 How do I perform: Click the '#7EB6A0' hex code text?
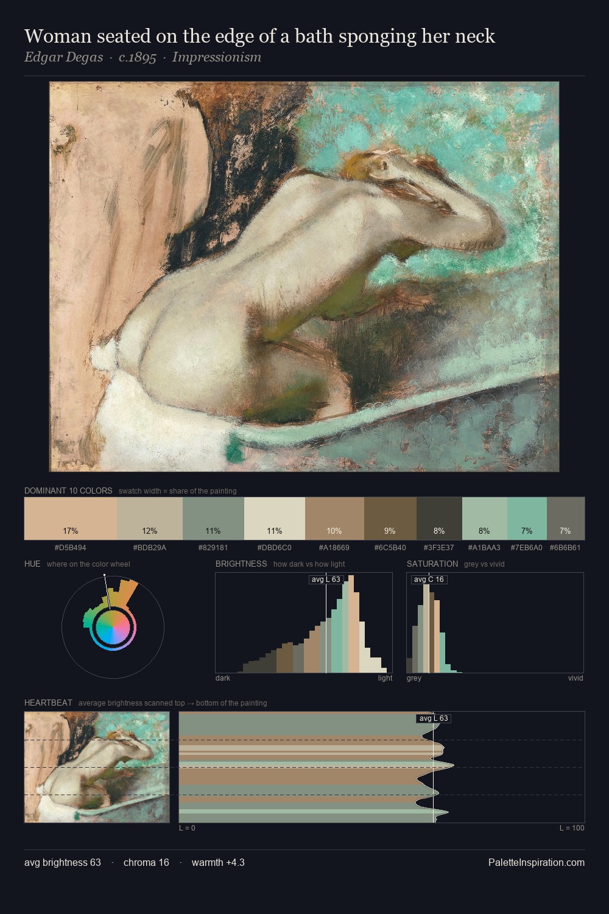(527, 548)
